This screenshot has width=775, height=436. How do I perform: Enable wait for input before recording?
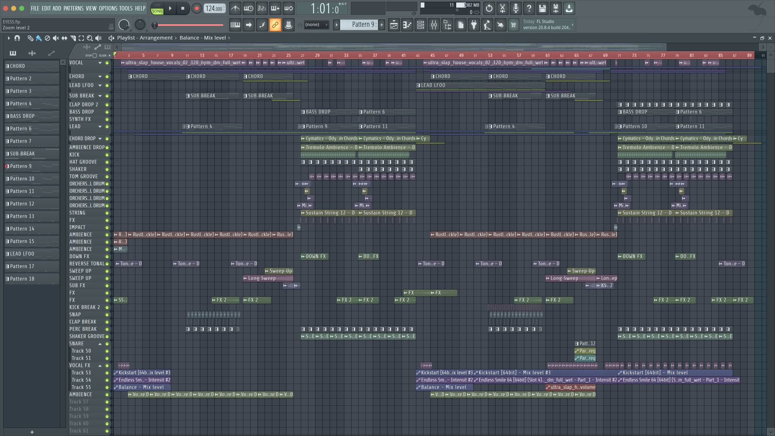tap(249, 8)
